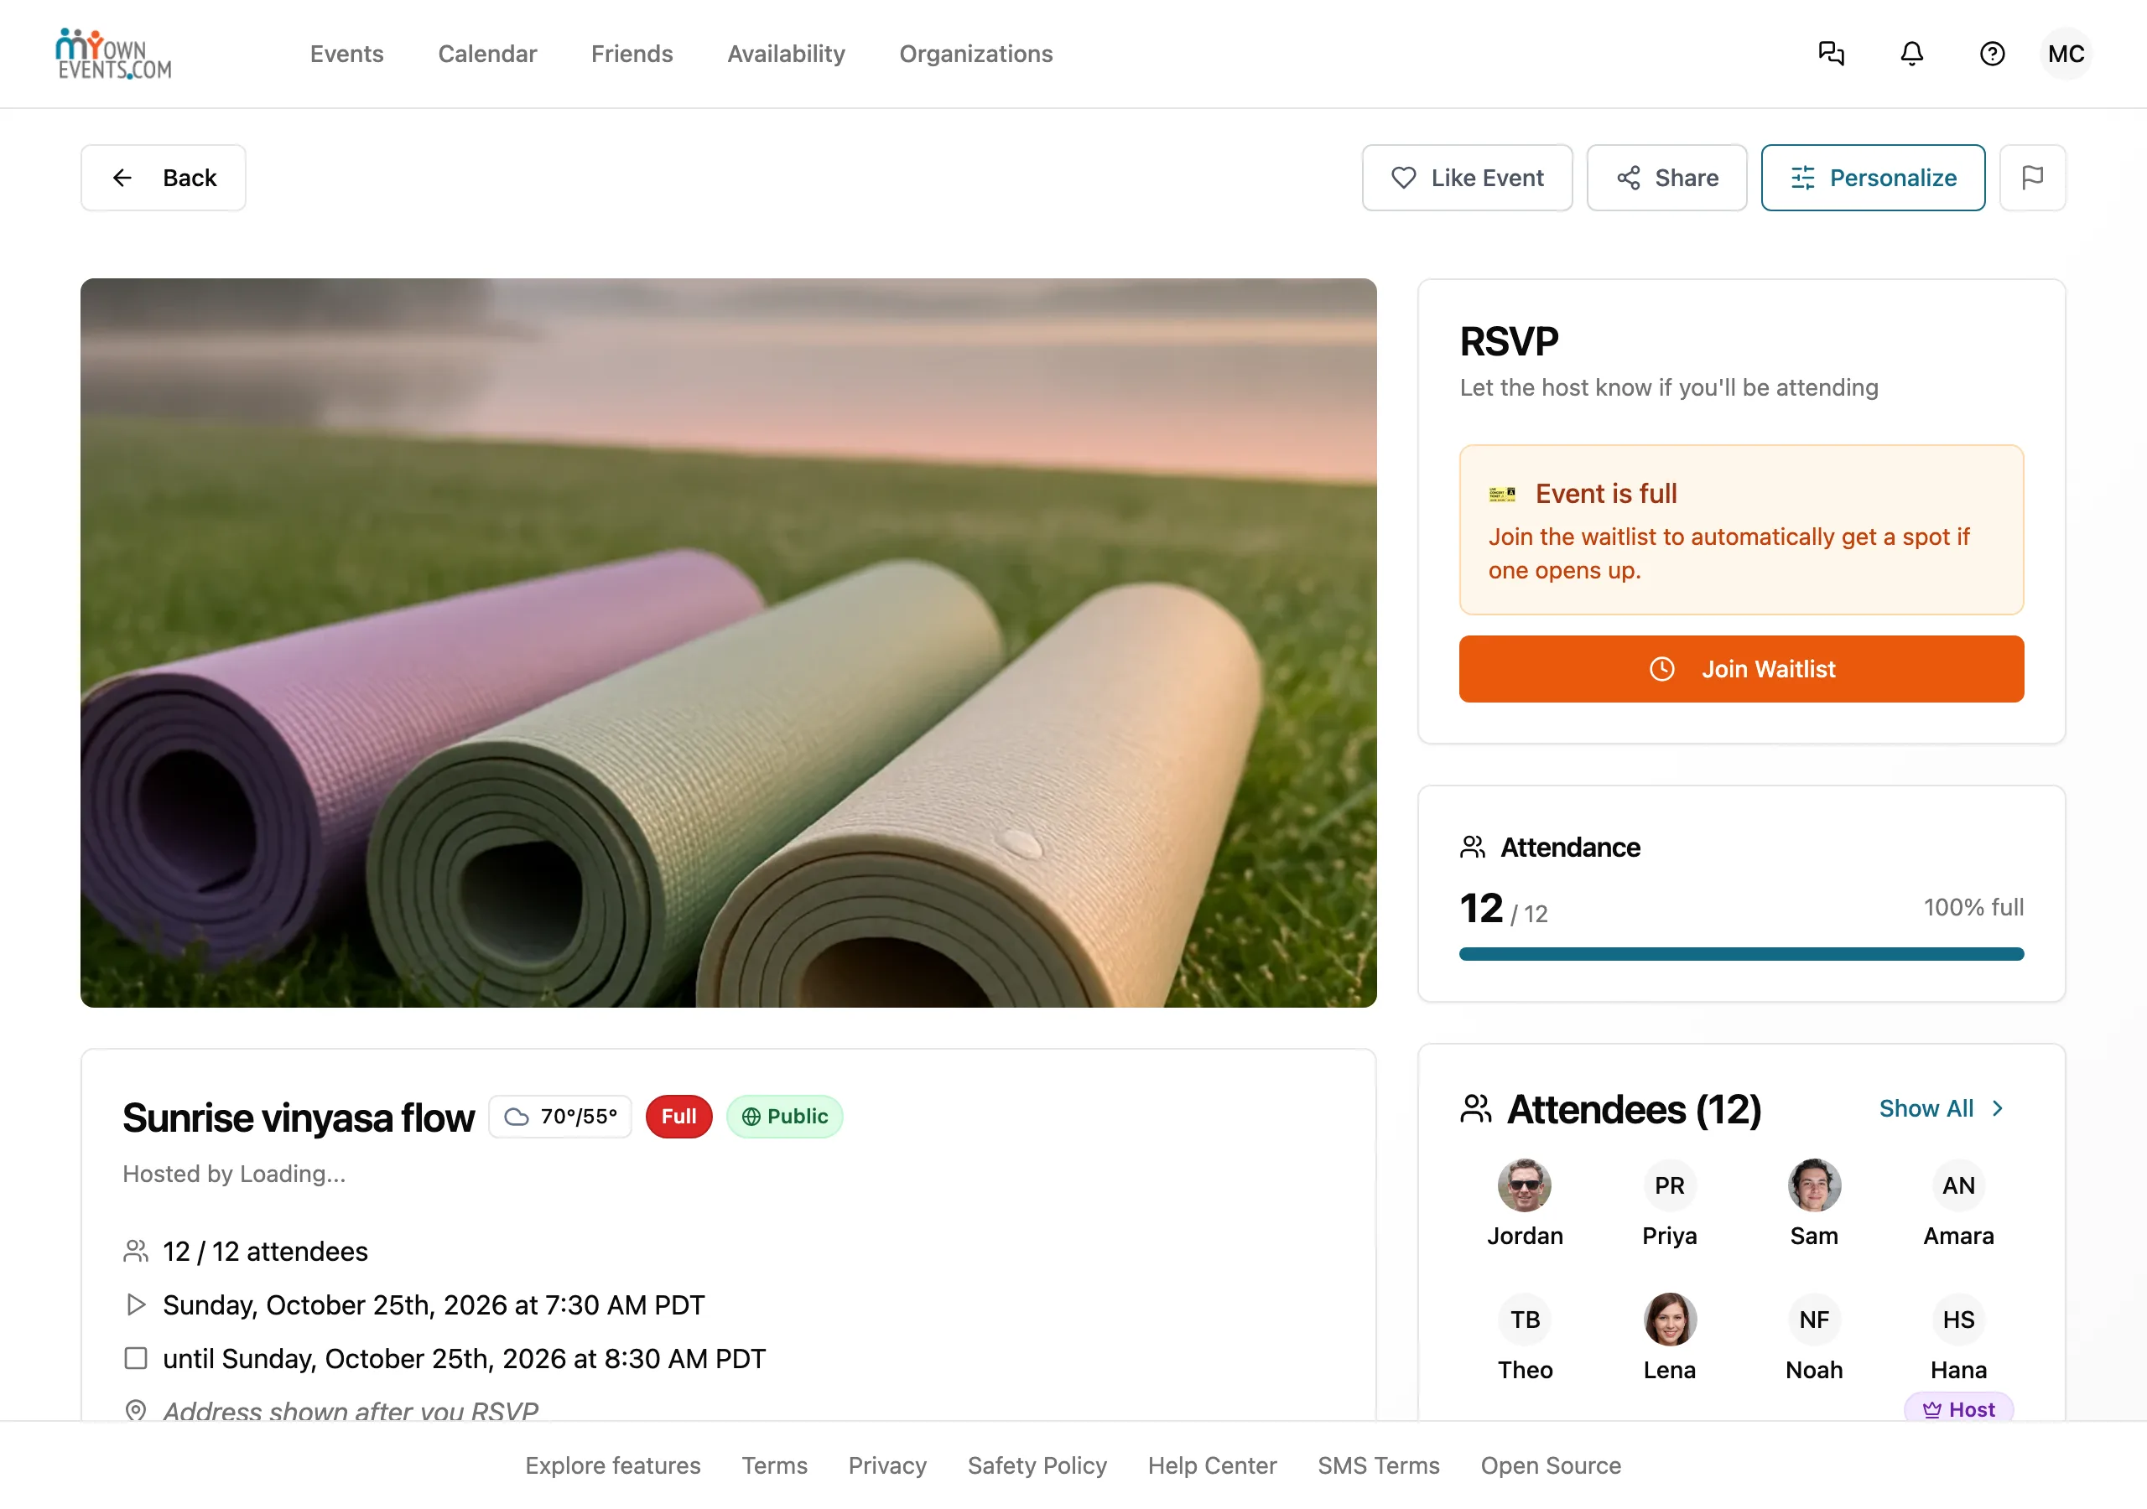The width and height of the screenshot is (2147, 1509).
Task: Open the Availability page
Action: (787, 54)
